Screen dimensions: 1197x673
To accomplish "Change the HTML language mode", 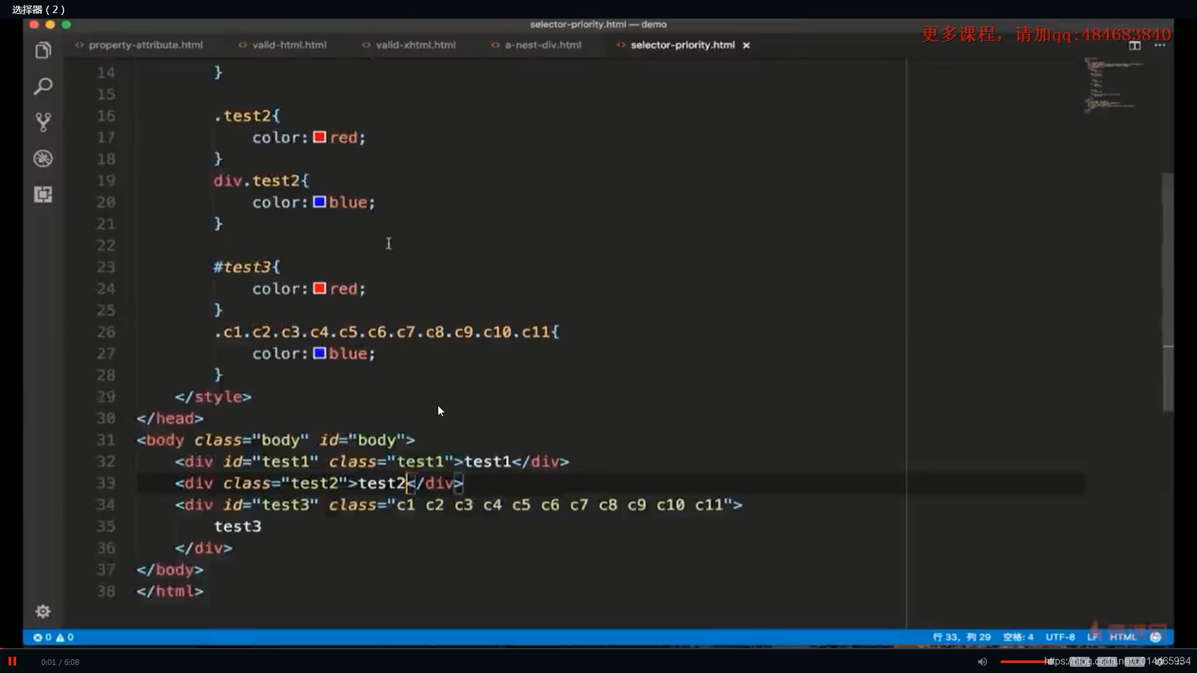I will pos(1123,637).
